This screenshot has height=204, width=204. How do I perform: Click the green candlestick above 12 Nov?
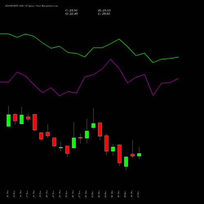coord(9,120)
